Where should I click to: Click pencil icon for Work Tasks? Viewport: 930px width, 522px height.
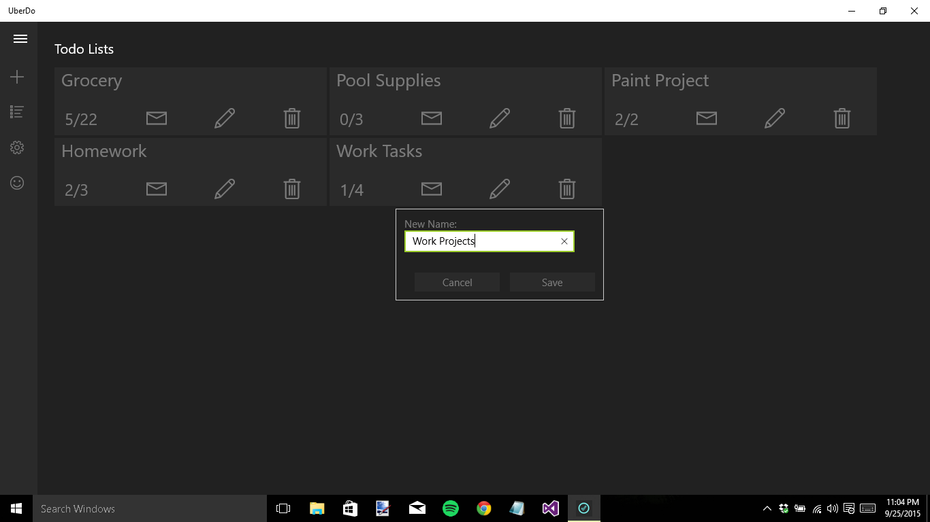pos(500,188)
